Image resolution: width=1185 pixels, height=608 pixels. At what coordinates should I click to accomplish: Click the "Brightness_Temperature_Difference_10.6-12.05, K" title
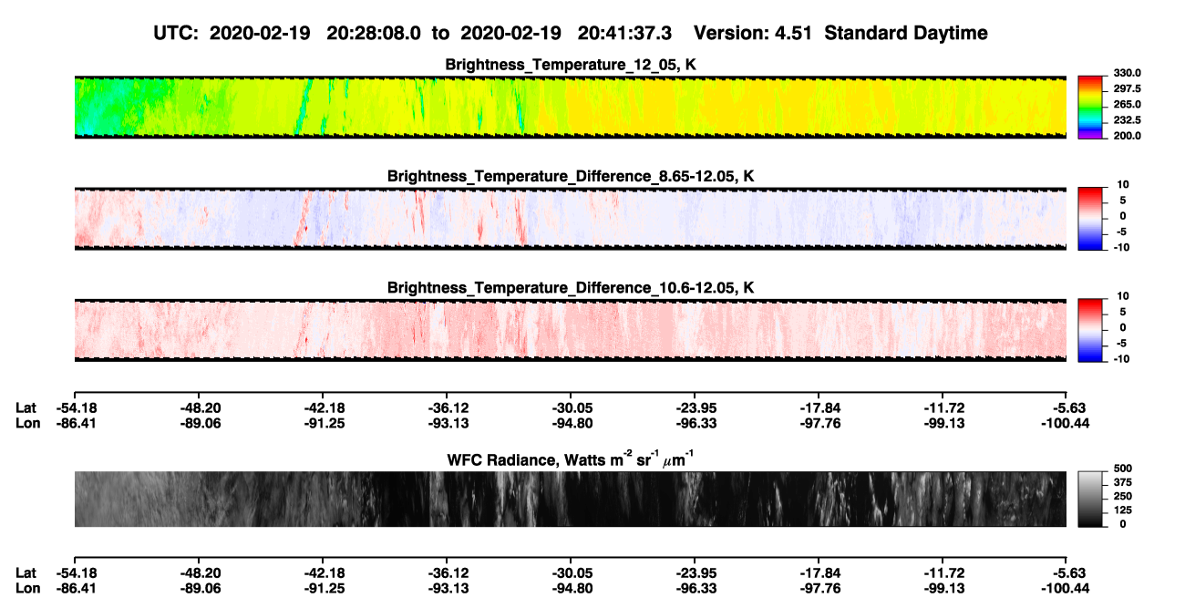[571, 288]
